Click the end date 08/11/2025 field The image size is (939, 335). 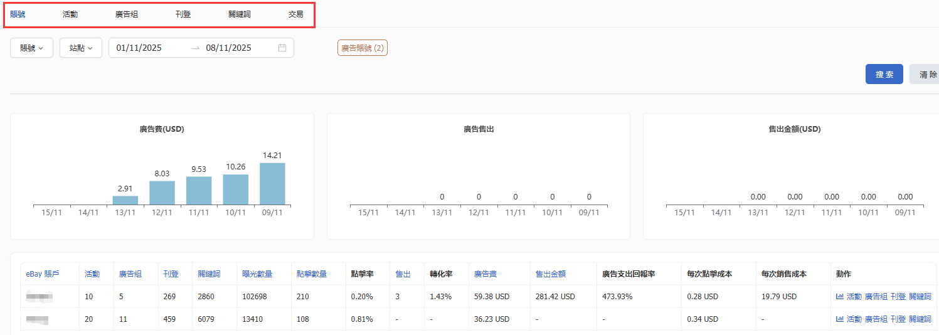(228, 48)
